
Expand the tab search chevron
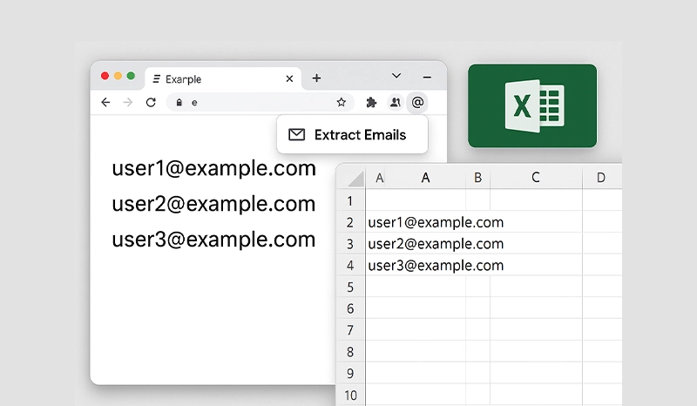pyautogui.click(x=396, y=76)
